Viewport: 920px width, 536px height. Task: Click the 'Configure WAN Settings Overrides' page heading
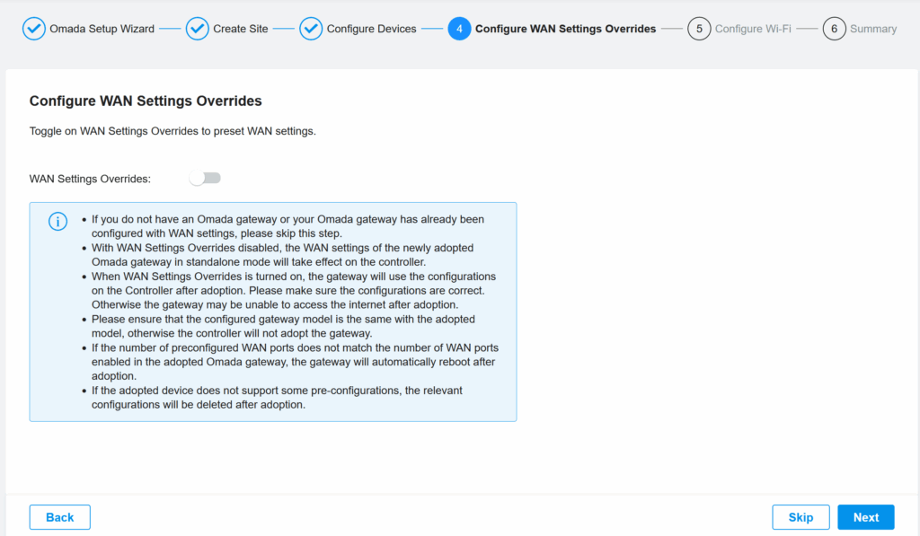(146, 101)
